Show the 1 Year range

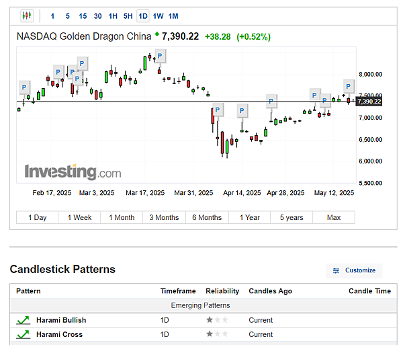pos(249,217)
